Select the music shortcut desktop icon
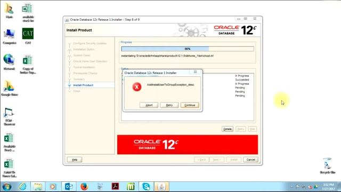 (9, 117)
